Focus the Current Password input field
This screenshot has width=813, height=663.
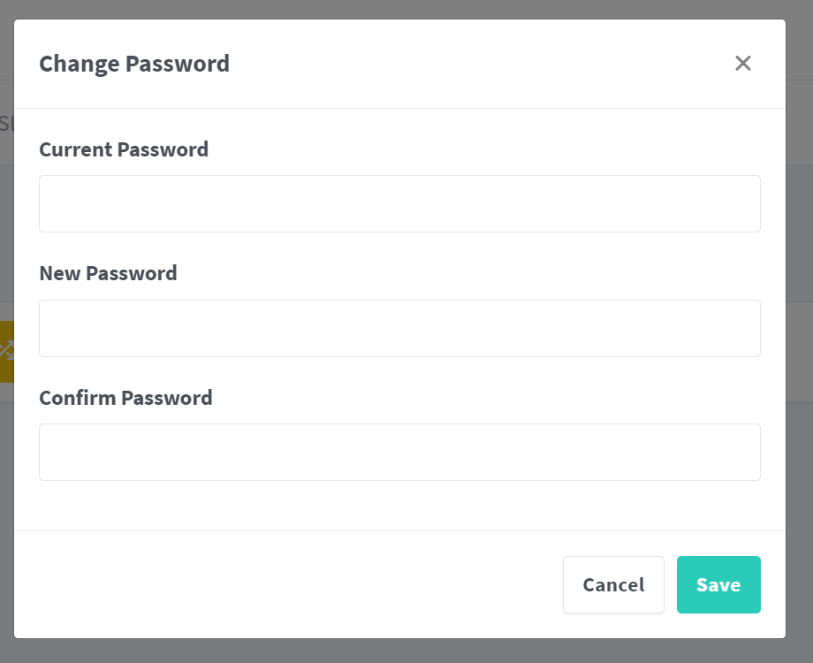pyautogui.click(x=399, y=203)
